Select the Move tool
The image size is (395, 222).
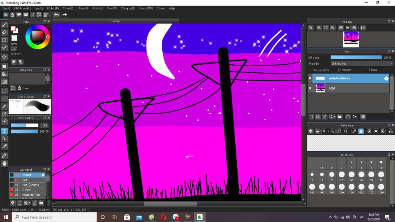pos(4,57)
